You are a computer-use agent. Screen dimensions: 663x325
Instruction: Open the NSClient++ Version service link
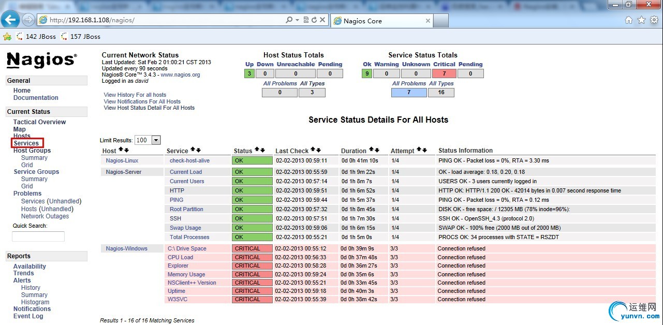pyautogui.click(x=192, y=283)
